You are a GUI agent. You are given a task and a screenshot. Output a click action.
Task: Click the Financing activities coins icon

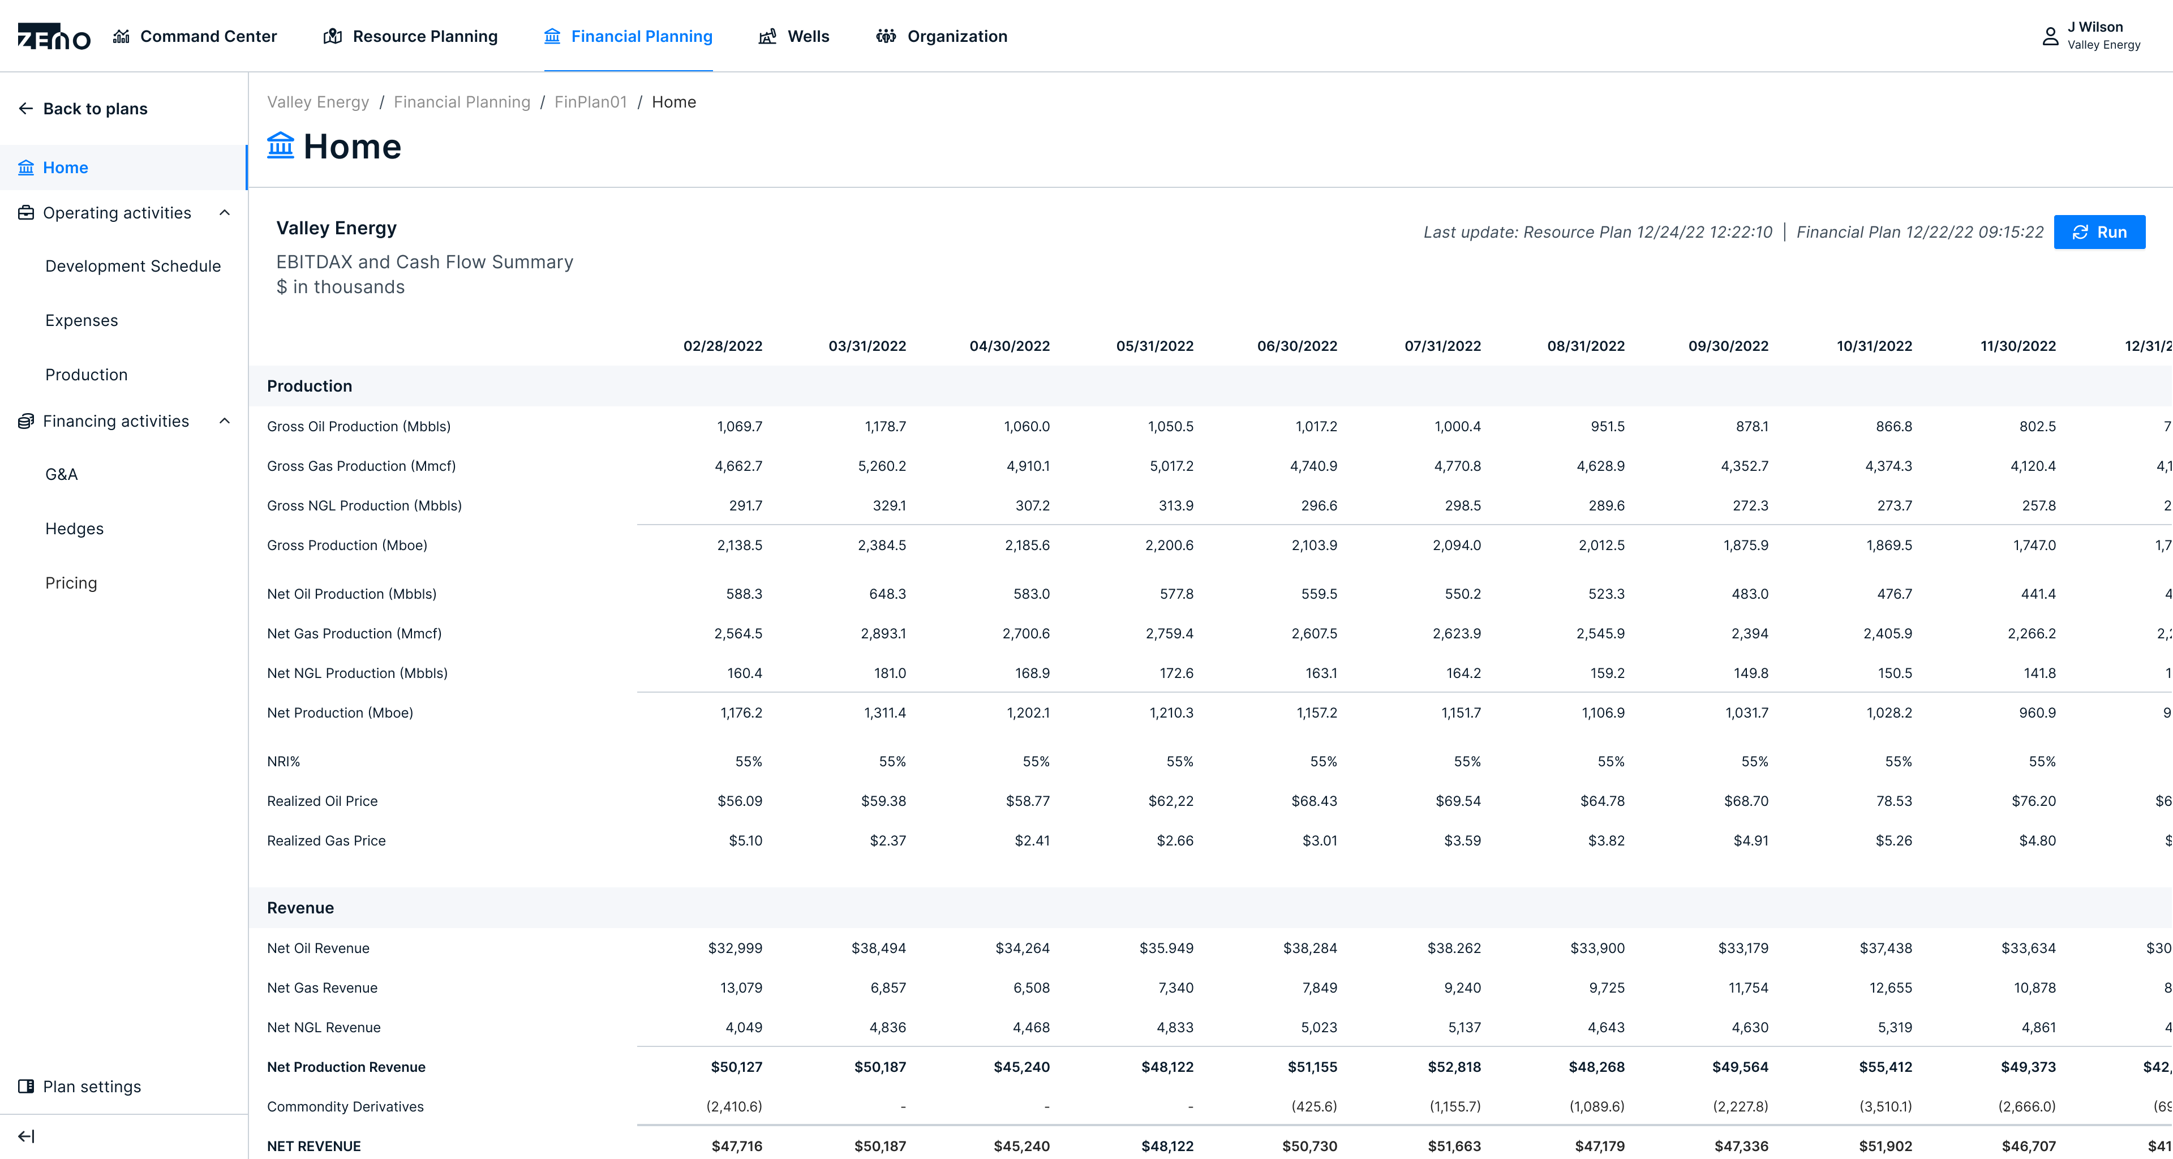(26, 421)
